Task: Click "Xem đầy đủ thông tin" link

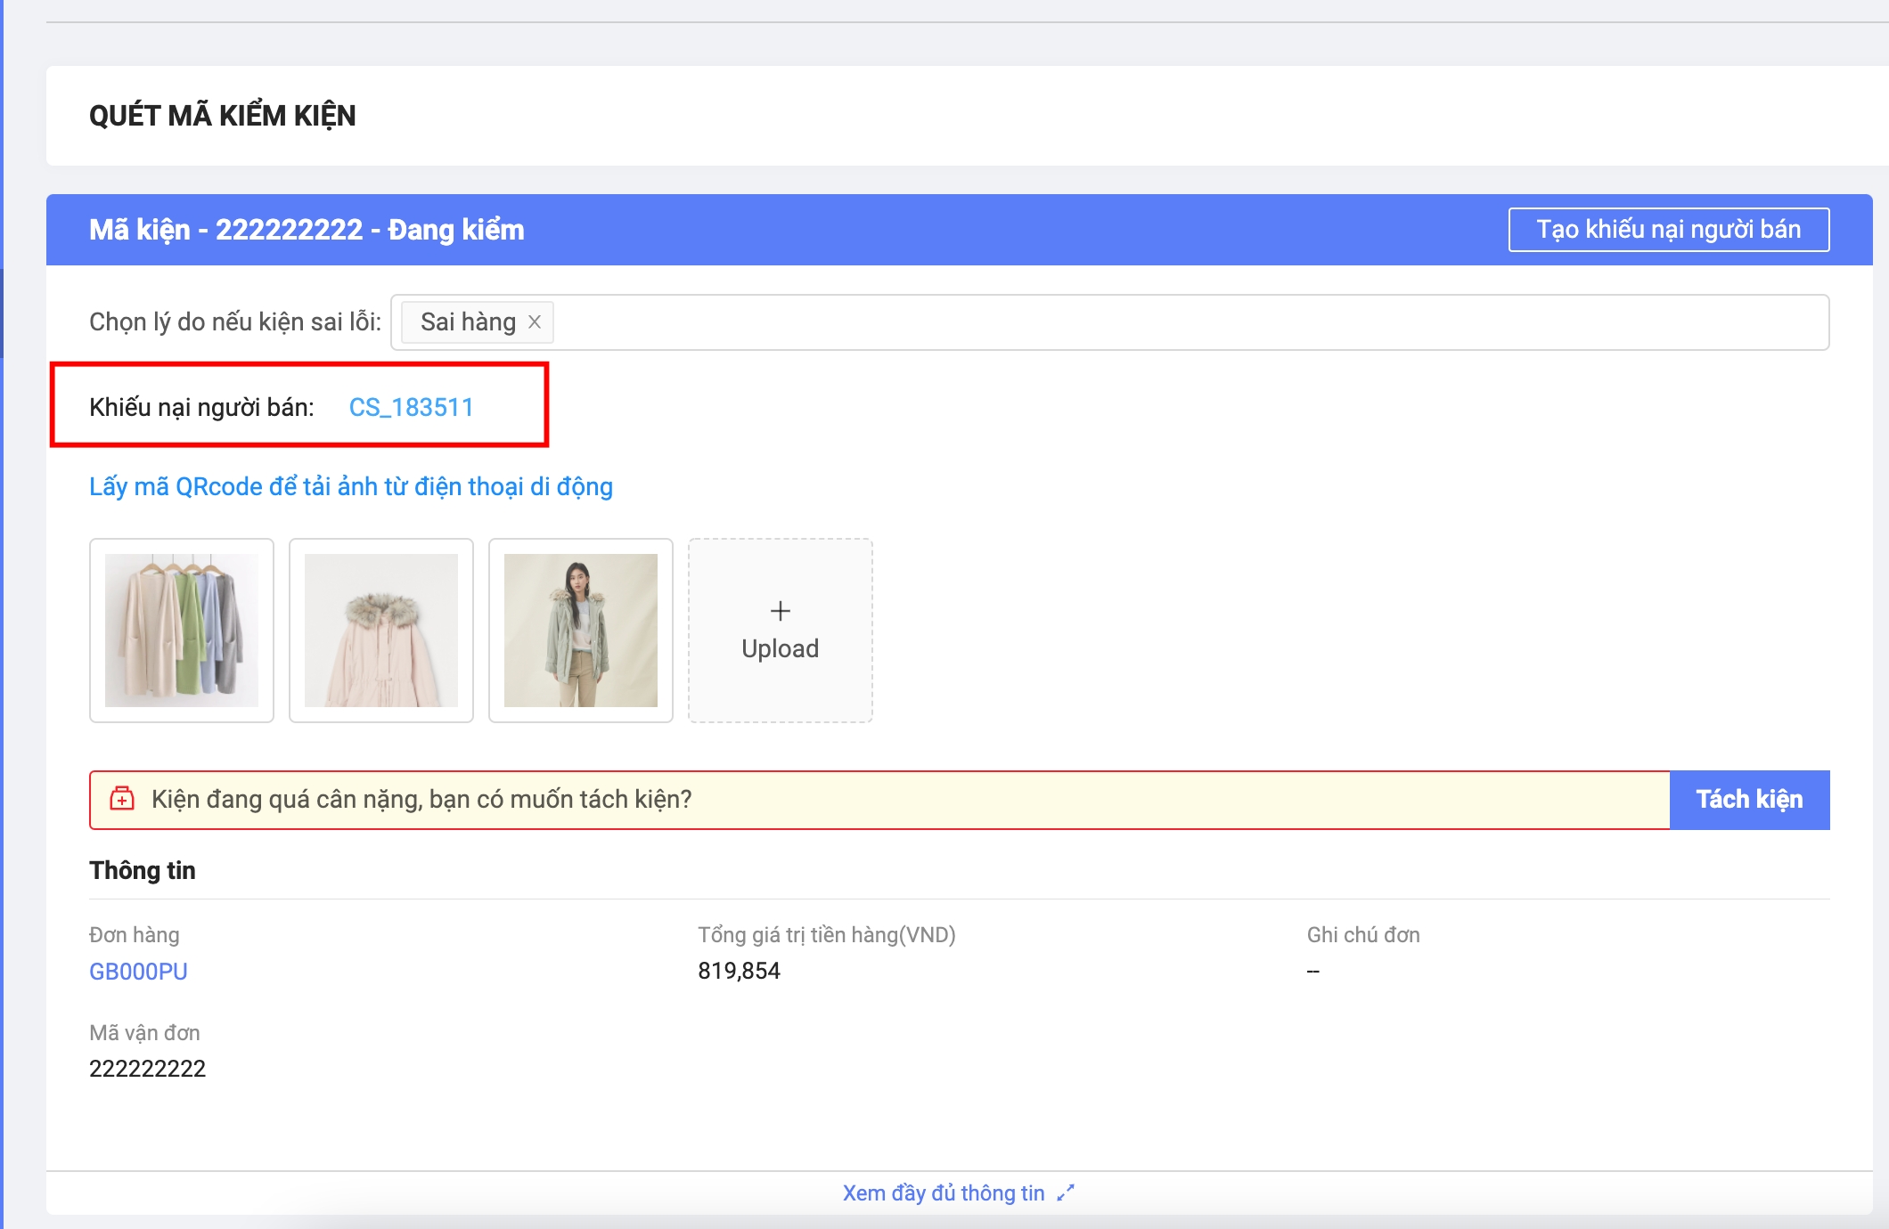Action: [943, 1193]
